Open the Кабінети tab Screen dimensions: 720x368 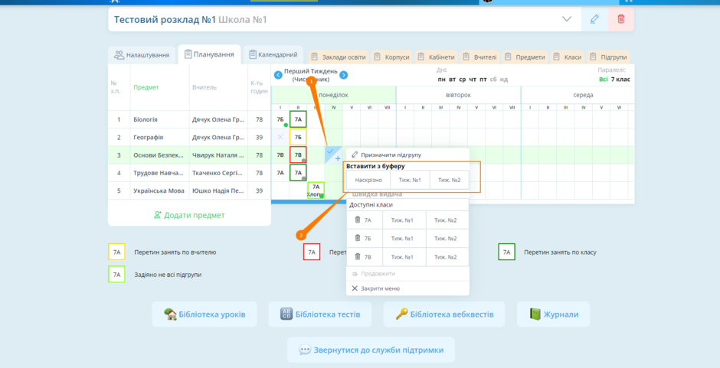[437, 57]
